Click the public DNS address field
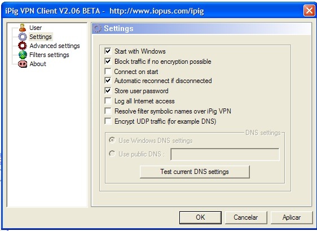The width and height of the screenshot is (317, 231). (225, 154)
